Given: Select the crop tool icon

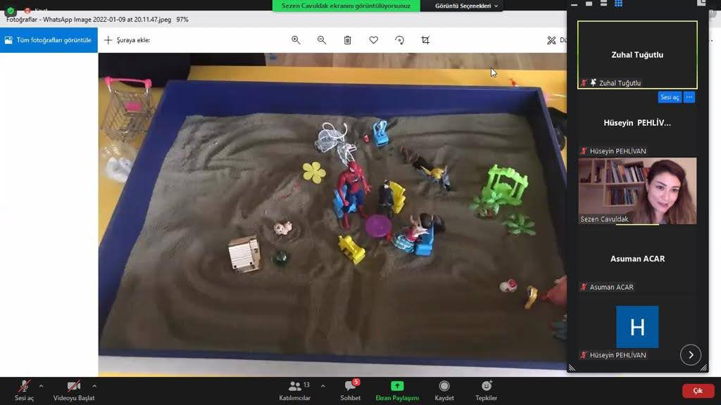Looking at the screenshot, I should point(425,40).
